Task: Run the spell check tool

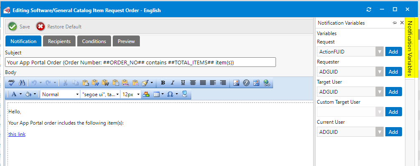Action: (11, 83)
